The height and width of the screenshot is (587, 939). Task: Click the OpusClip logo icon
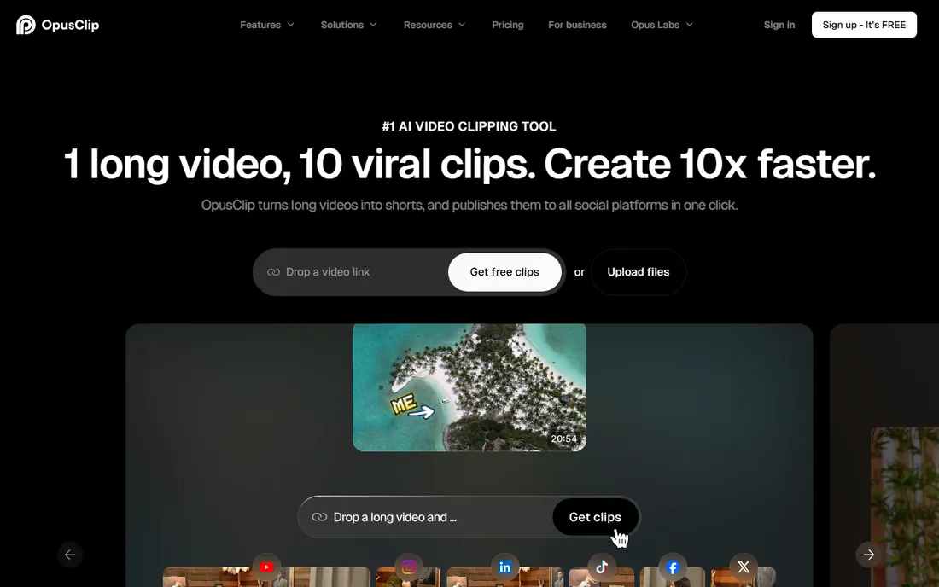point(26,25)
